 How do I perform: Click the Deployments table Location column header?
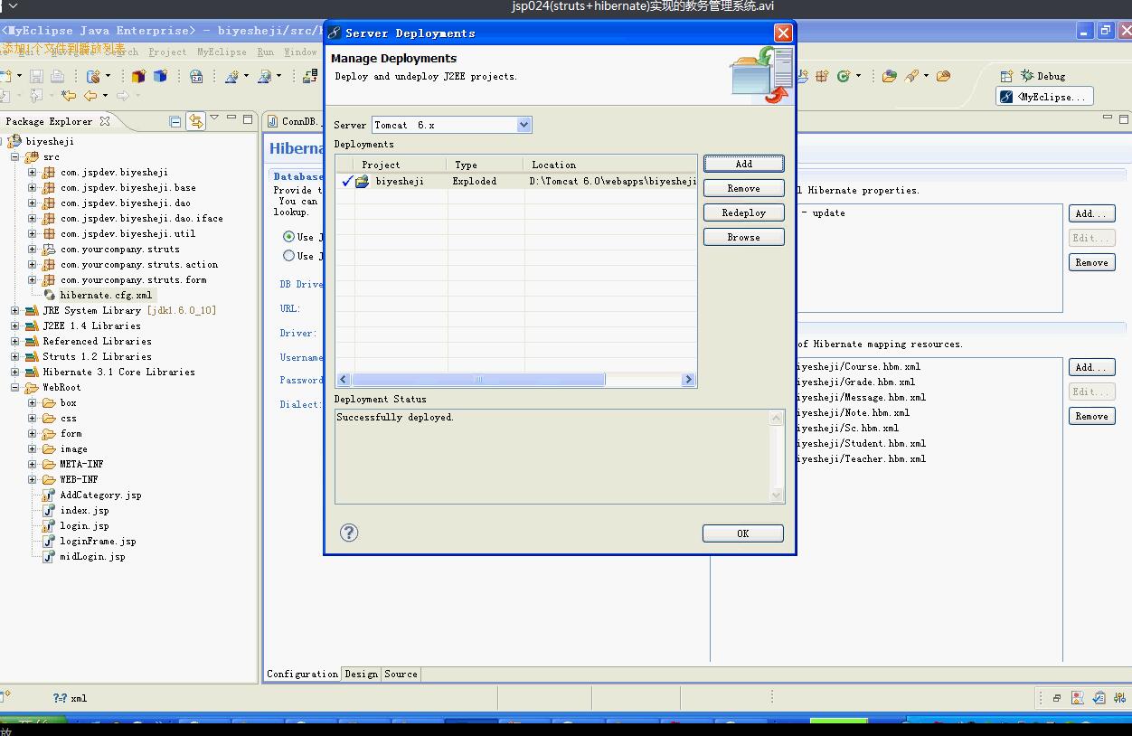(x=610, y=165)
